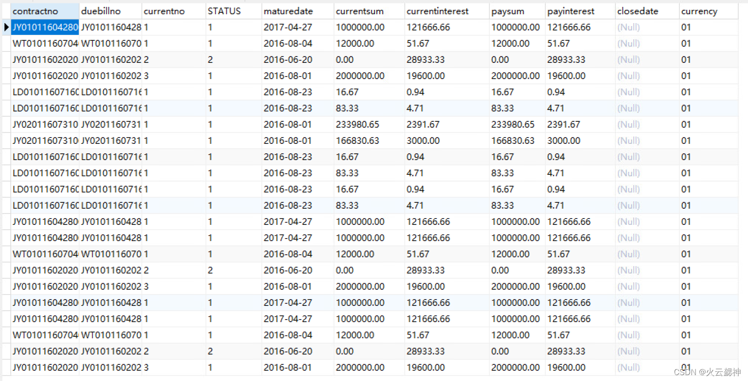Click the STATUS column header
748x381 pixels.
tap(234, 11)
